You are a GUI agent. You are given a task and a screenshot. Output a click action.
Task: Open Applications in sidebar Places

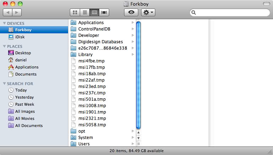point(34,67)
